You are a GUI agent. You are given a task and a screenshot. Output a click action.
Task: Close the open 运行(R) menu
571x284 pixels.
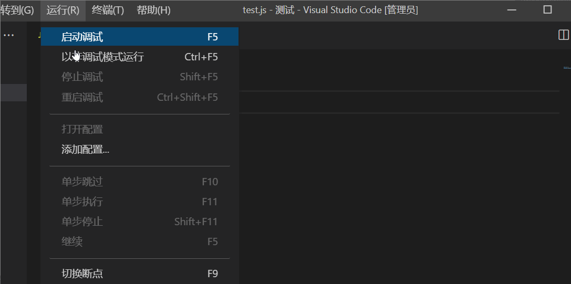click(x=63, y=10)
